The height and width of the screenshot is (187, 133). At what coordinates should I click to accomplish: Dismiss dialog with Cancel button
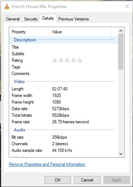tap(87, 180)
